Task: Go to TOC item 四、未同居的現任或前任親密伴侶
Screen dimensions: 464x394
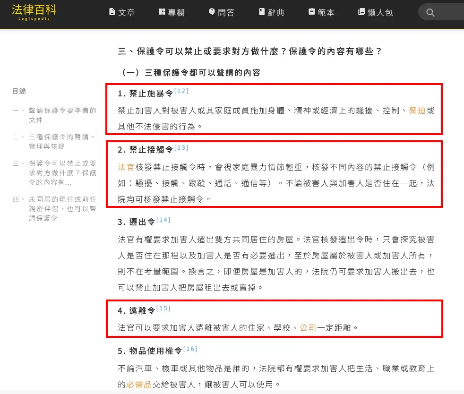Action: 62,208
